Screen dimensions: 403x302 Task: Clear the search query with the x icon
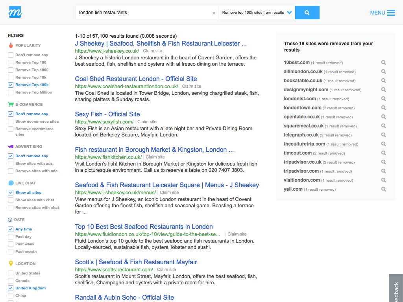pyautogui.click(x=214, y=13)
